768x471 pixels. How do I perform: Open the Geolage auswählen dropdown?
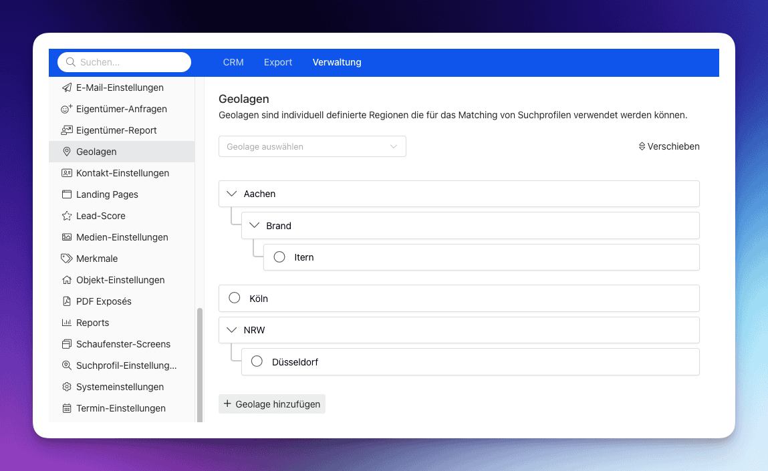[x=312, y=146]
